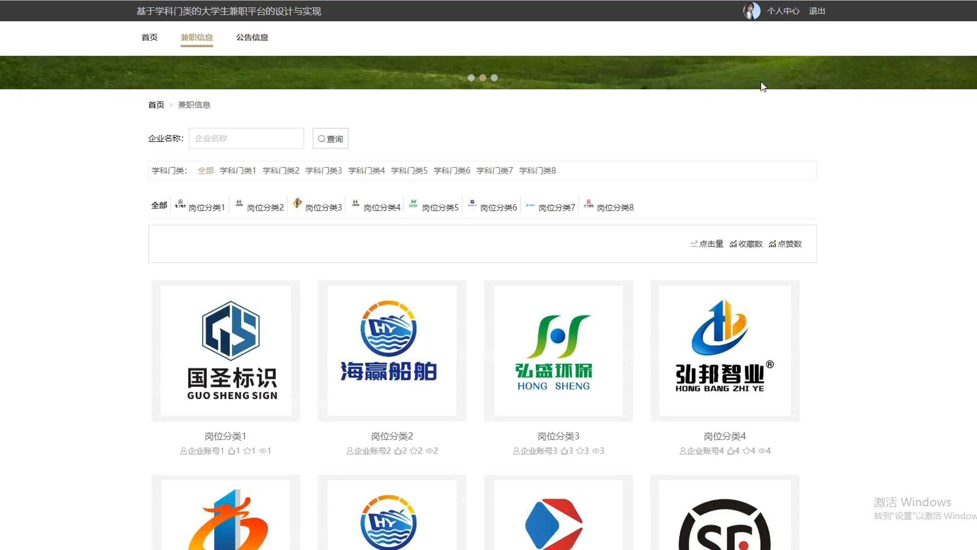The width and height of the screenshot is (977, 550).
Task: Click the 岗位分类4 category icon
Action: (x=356, y=204)
